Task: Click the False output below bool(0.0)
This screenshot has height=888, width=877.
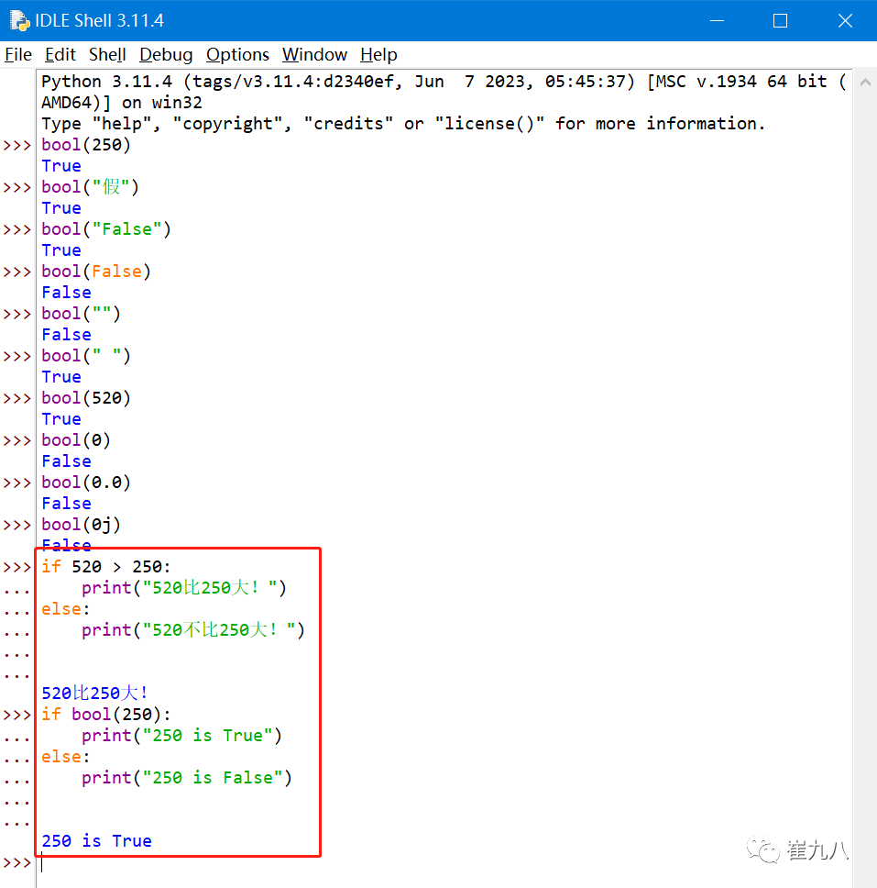Action: (x=66, y=504)
